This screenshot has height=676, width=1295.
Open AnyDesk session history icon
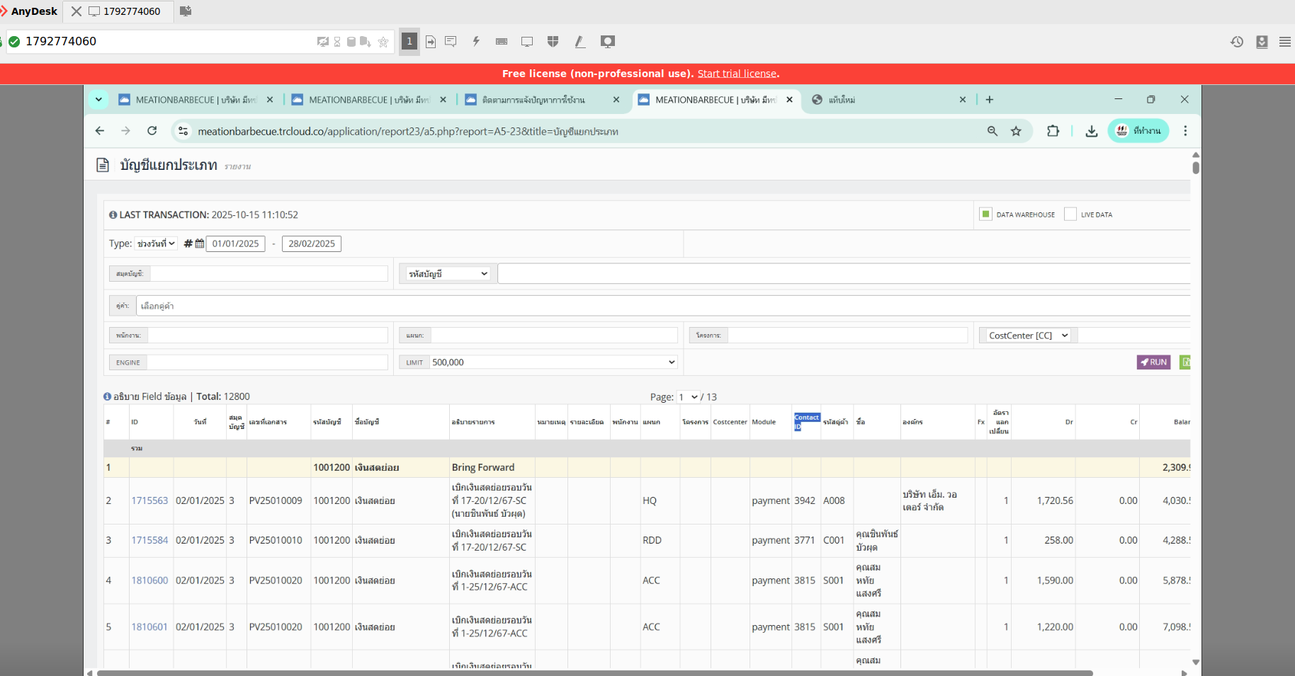[1237, 42]
